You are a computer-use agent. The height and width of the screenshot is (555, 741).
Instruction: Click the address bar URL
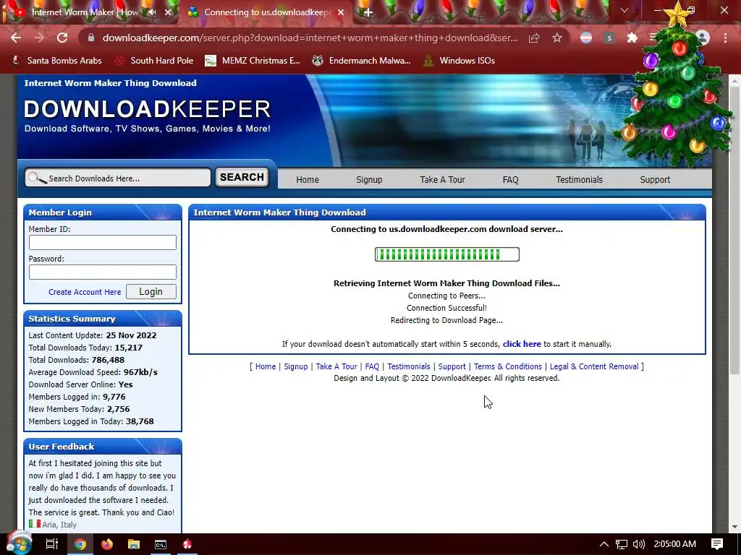click(x=310, y=38)
